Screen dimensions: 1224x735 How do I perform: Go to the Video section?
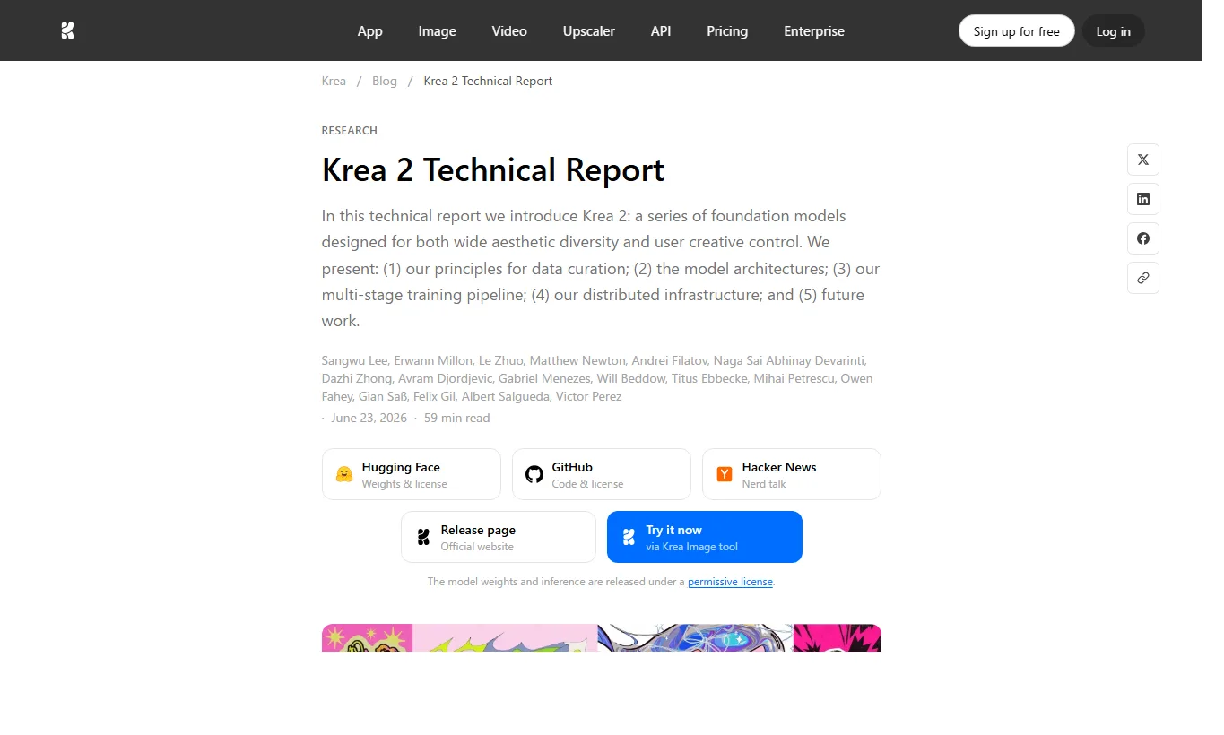pos(509,31)
